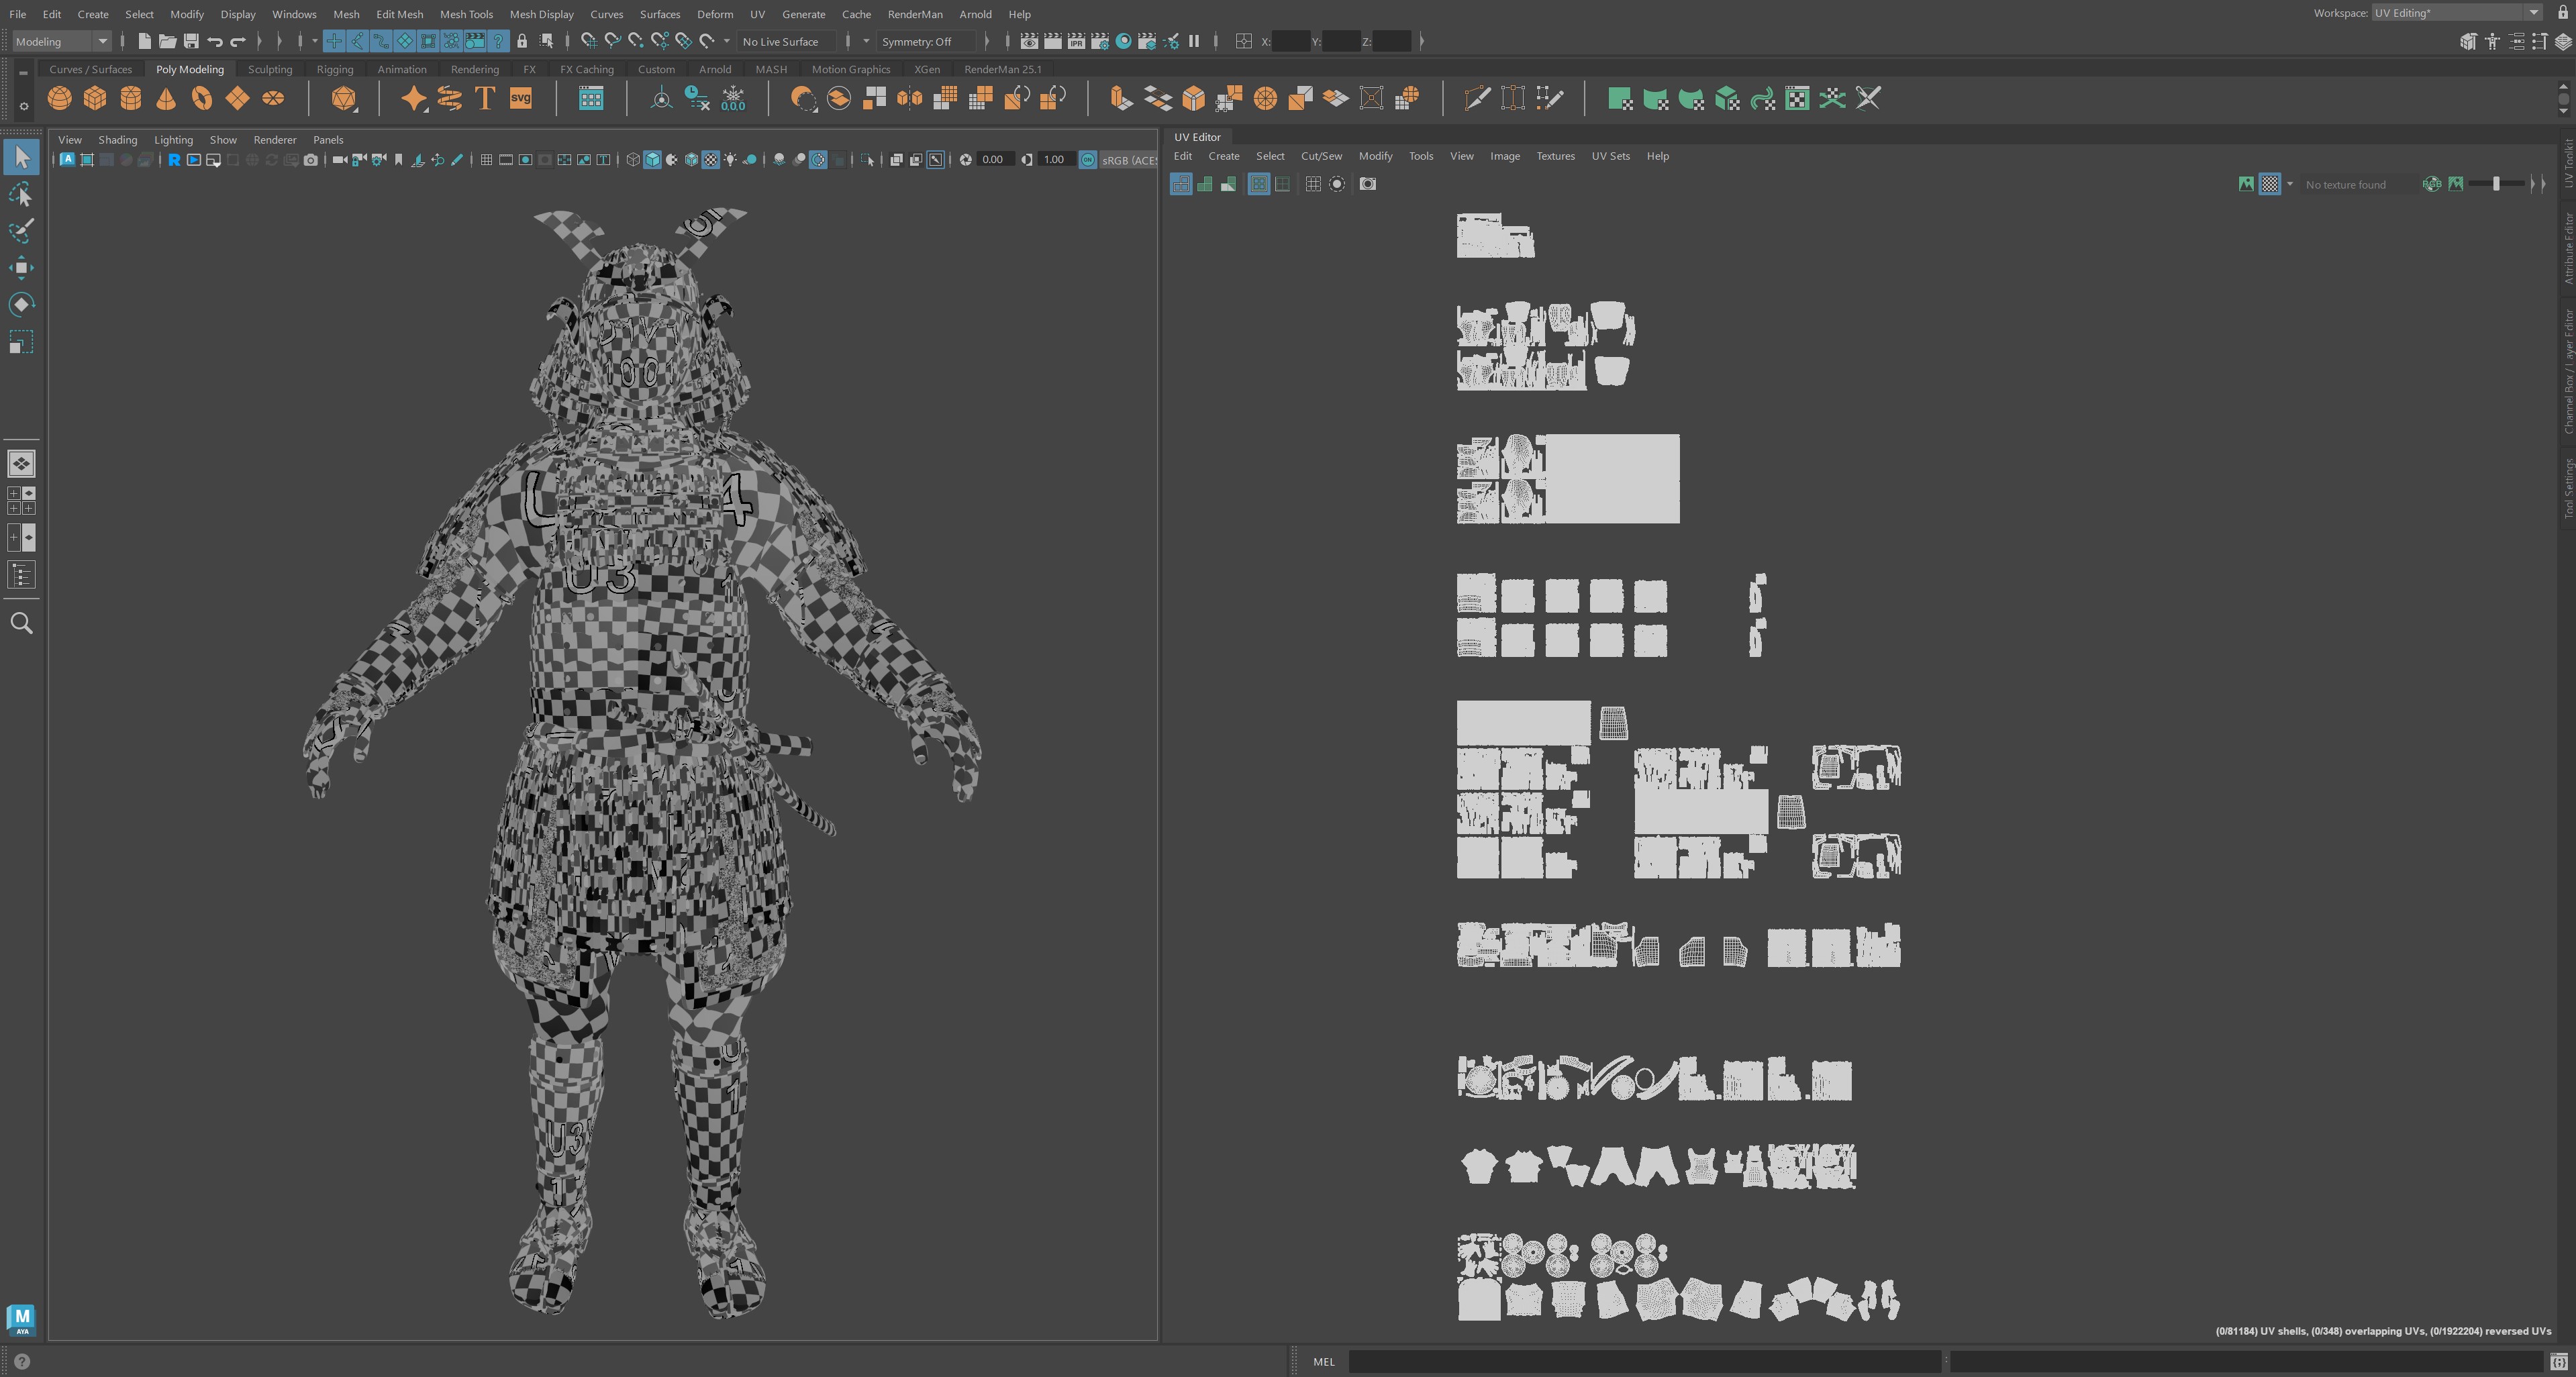Select the polygon Type (T) tool
Image resolution: width=2576 pixels, height=1377 pixels.
coord(485,98)
